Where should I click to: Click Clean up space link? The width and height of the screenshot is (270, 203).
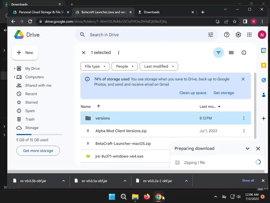193,93
